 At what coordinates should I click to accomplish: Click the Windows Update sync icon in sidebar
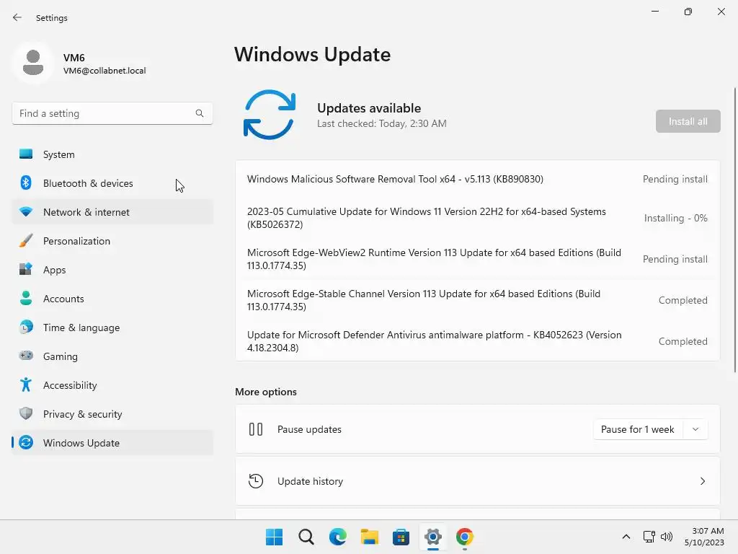coord(26,442)
